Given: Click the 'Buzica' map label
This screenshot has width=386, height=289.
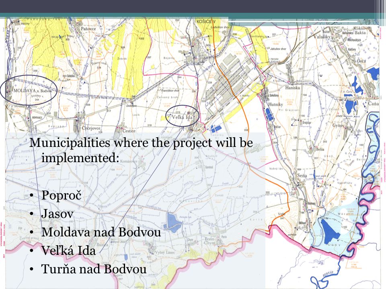Looking at the screenshot, I should (x=102, y=244).
